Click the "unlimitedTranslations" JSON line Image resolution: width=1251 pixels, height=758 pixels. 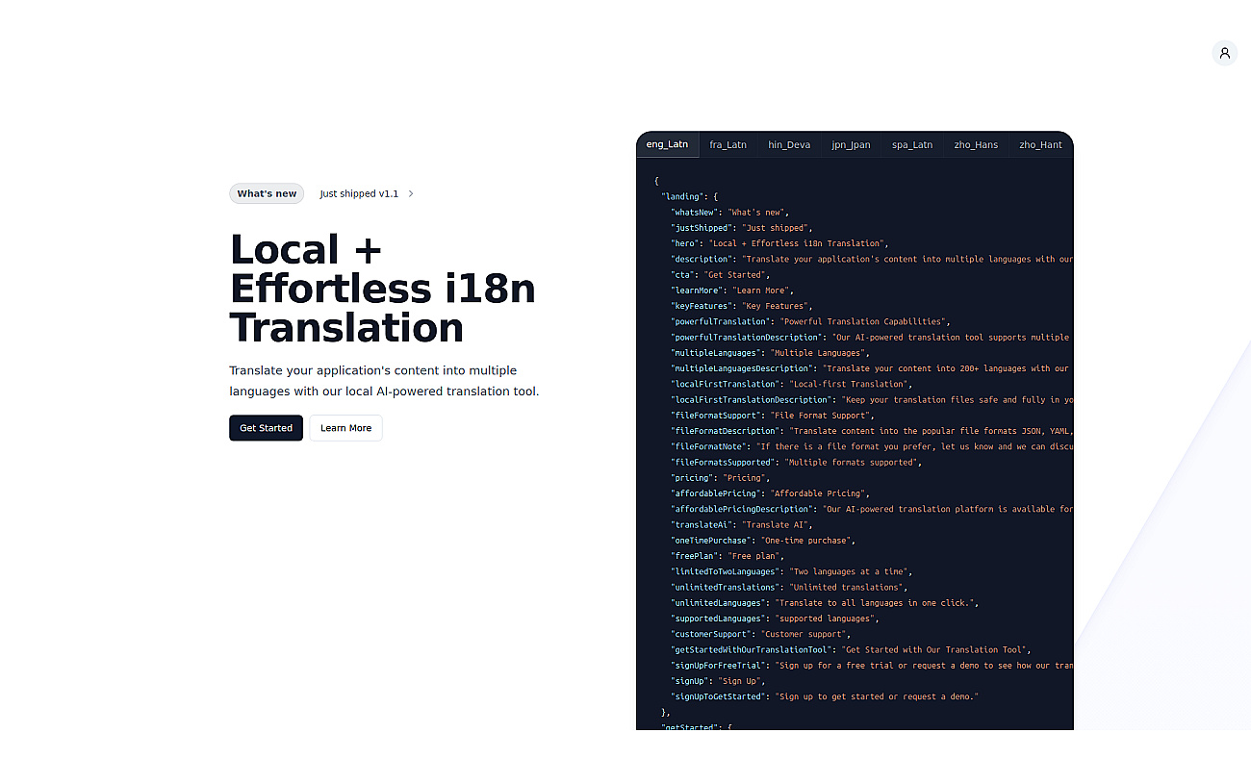pos(790,588)
